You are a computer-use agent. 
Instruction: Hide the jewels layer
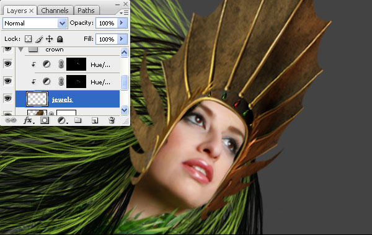tap(7, 98)
